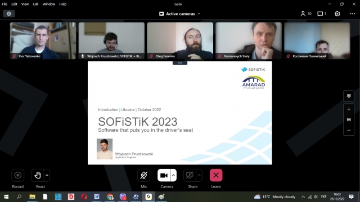Screen dimensions: 360x202
Task: Open the Call menu
Action: (35, 4)
